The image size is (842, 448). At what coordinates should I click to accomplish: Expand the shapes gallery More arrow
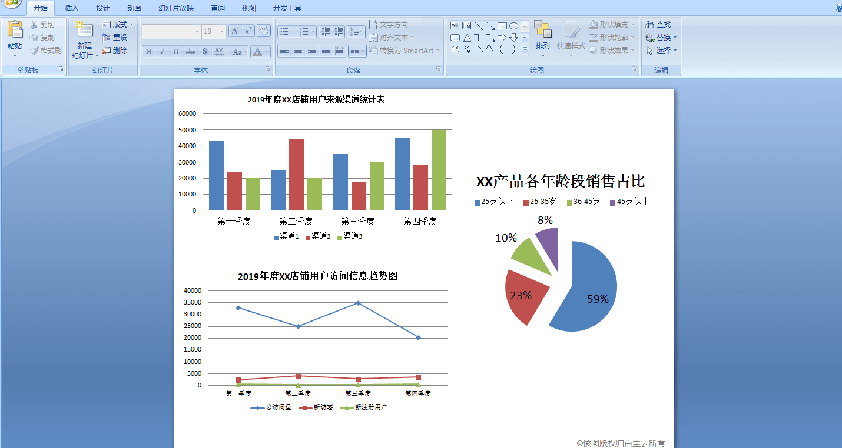pyautogui.click(x=525, y=50)
